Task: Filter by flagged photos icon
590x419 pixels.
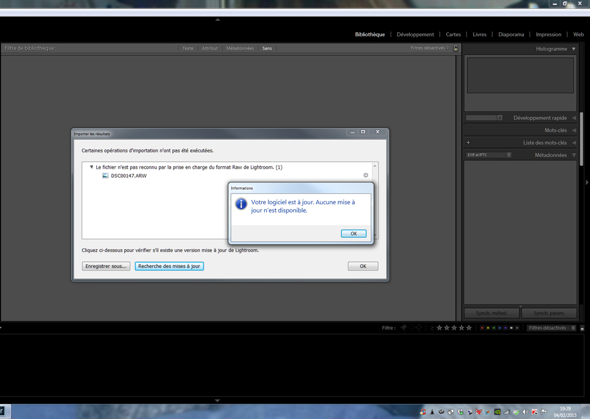Action: point(404,327)
